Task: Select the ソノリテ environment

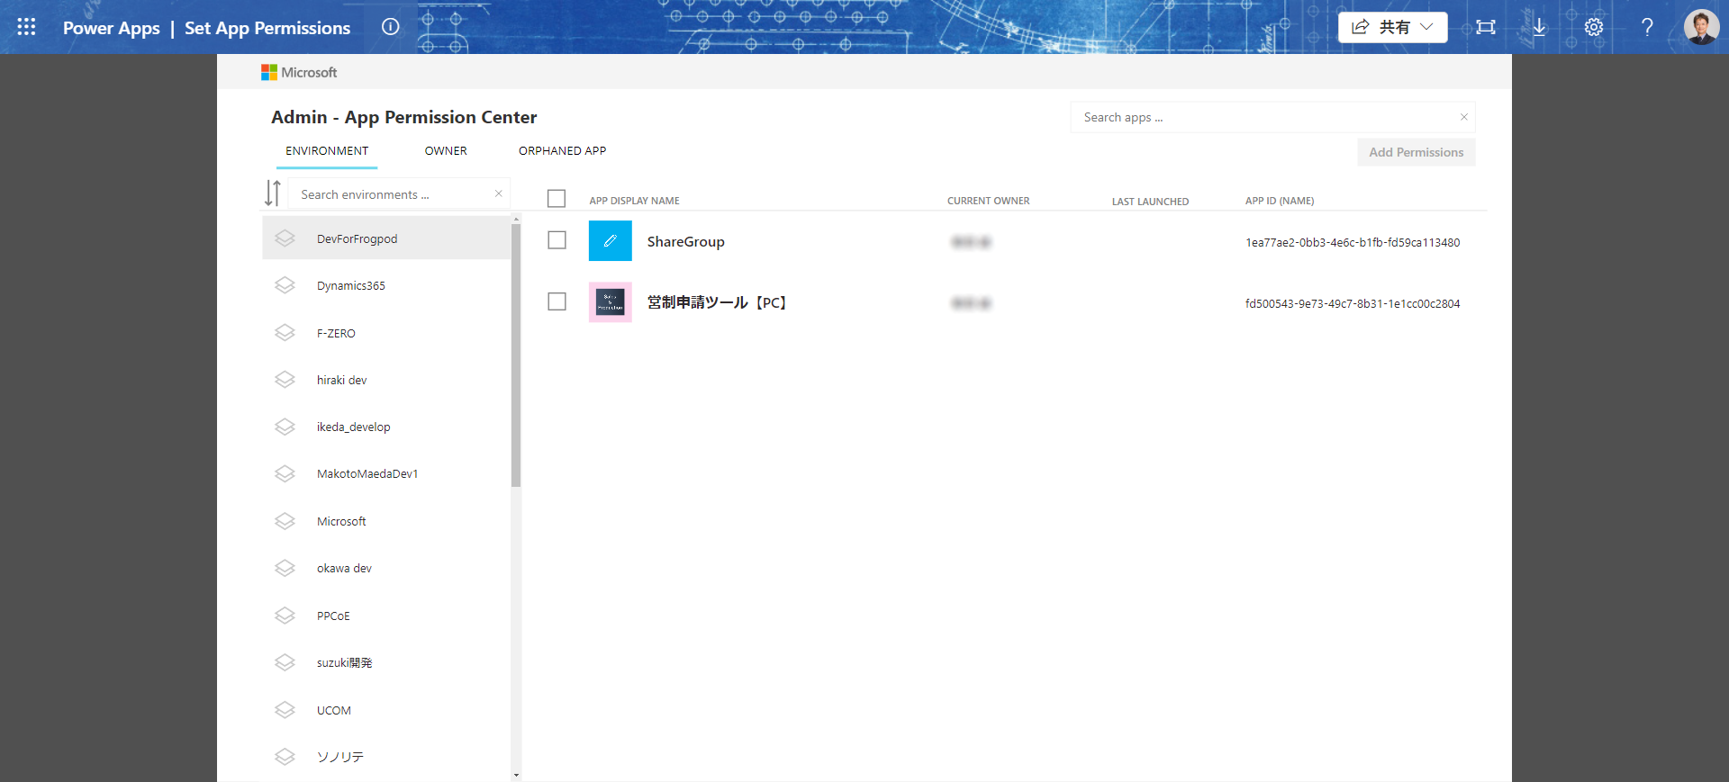Action: 387,757
